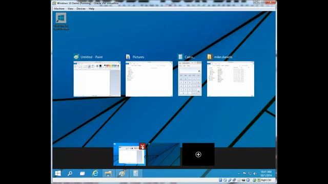Switch to the mike.daniels folder window thumbnail
The height and width of the screenshot is (184, 328).
click(231, 79)
